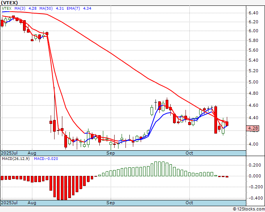Click the last red candlestick near 4.28

tap(227, 123)
